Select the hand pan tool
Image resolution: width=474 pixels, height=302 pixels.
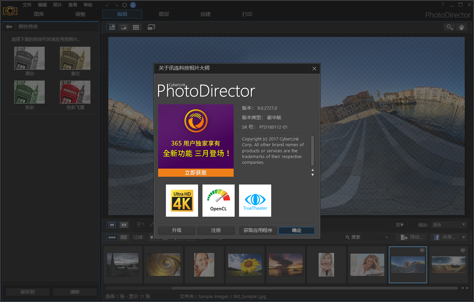(x=461, y=27)
